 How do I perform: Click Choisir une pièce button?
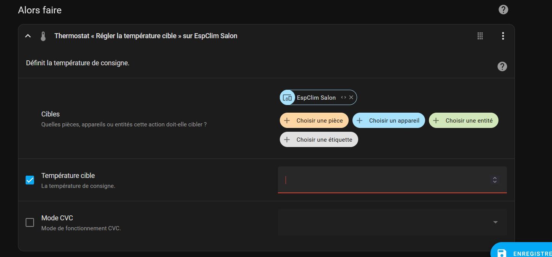pyautogui.click(x=314, y=120)
